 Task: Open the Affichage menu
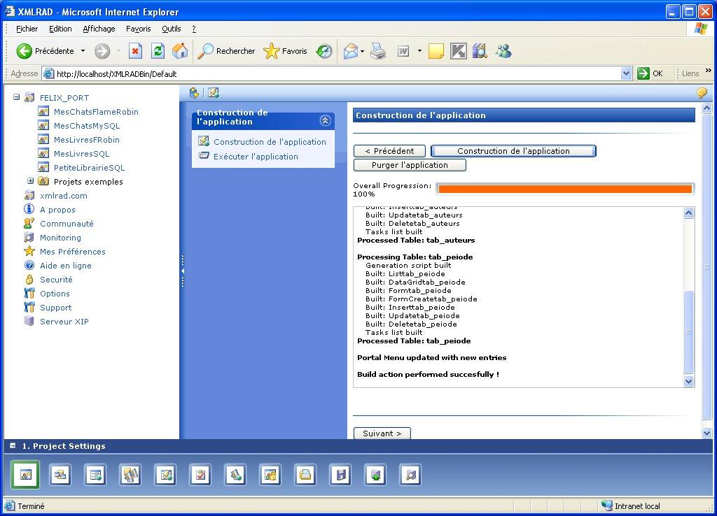(99, 29)
